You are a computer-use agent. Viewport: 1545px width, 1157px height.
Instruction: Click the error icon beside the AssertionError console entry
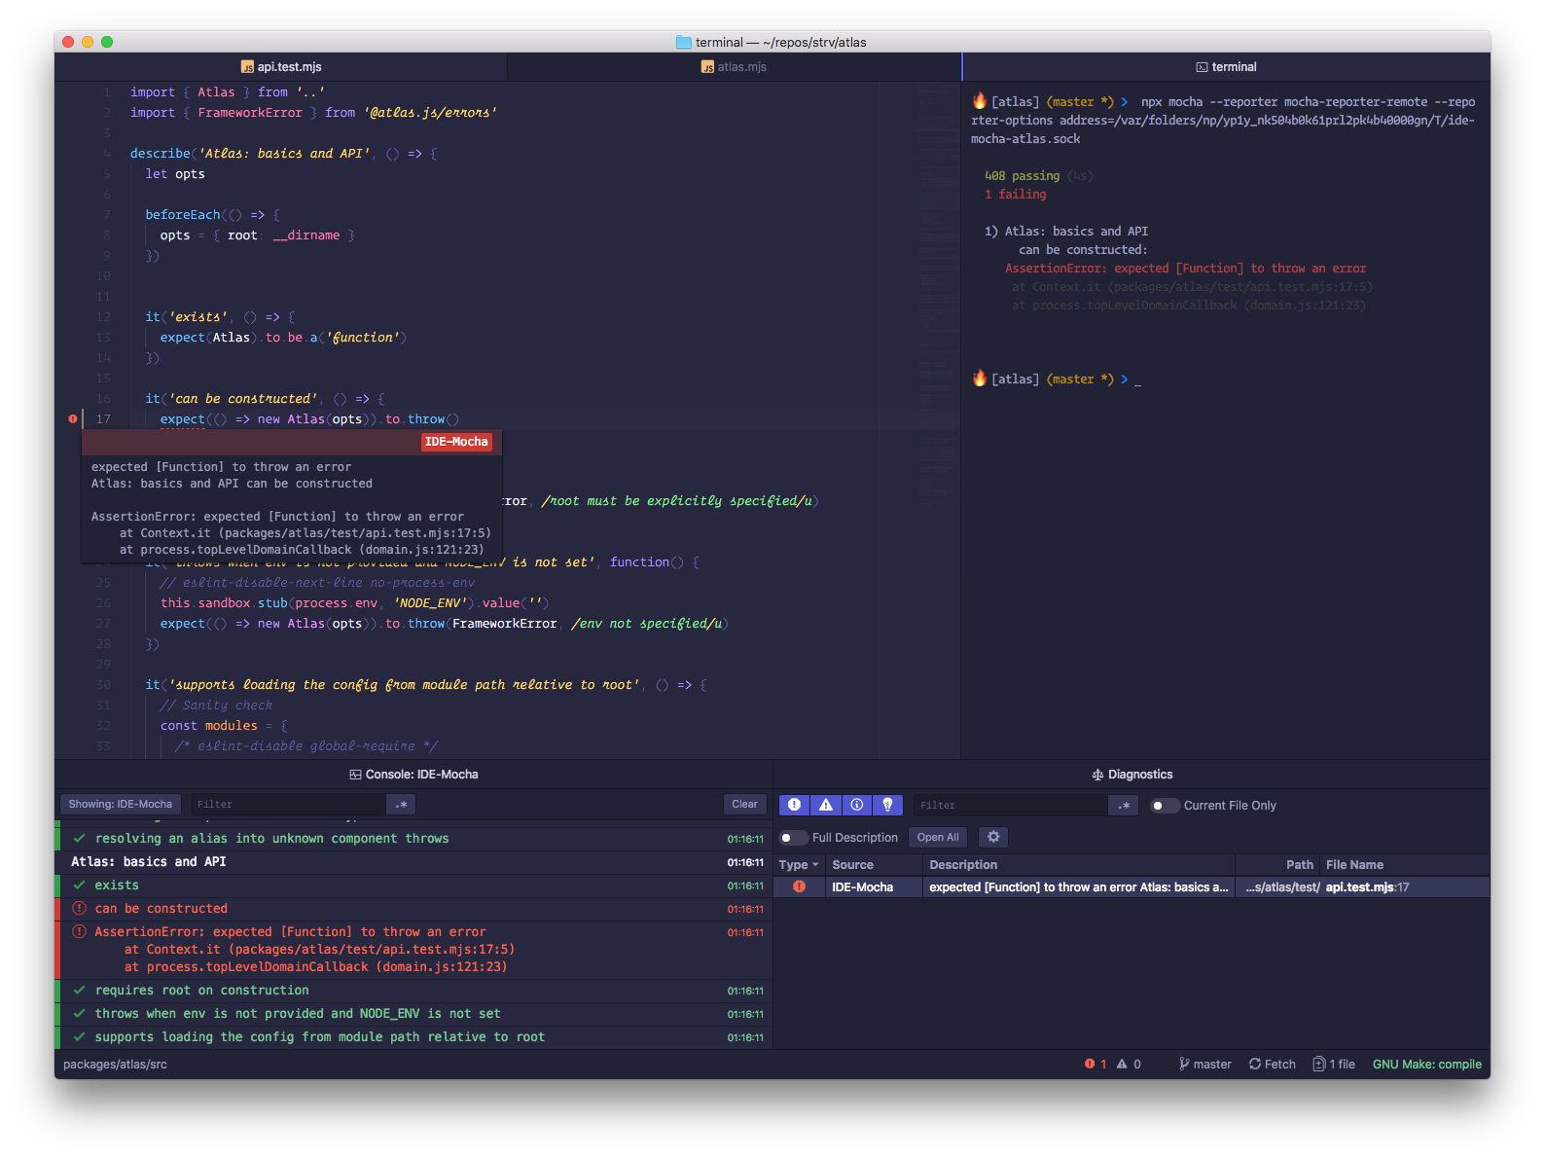pos(80,931)
